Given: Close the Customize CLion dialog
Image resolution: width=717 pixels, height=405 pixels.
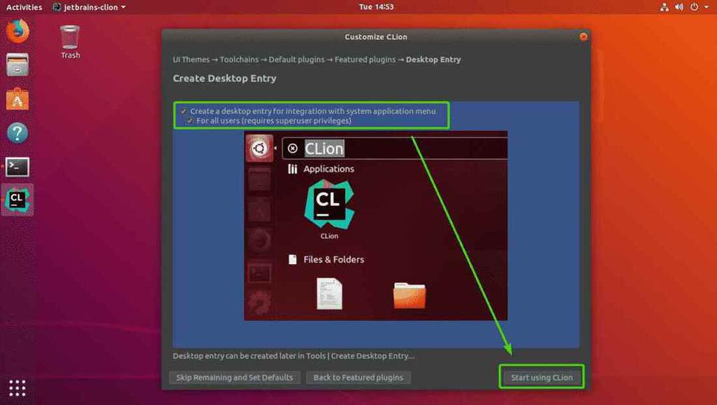Looking at the screenshot, I should pyautogui.click(x=583, y=36).
